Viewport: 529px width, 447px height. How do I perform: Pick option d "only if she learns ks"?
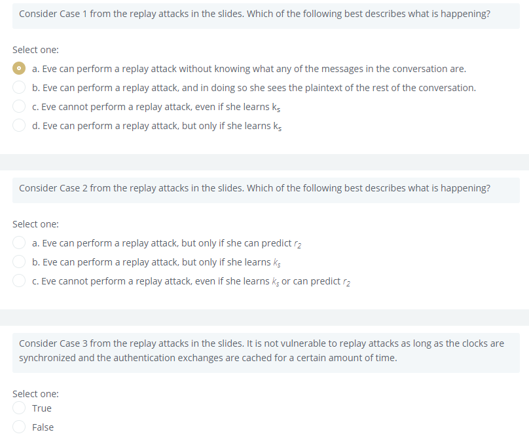click(x=19, y=125)
